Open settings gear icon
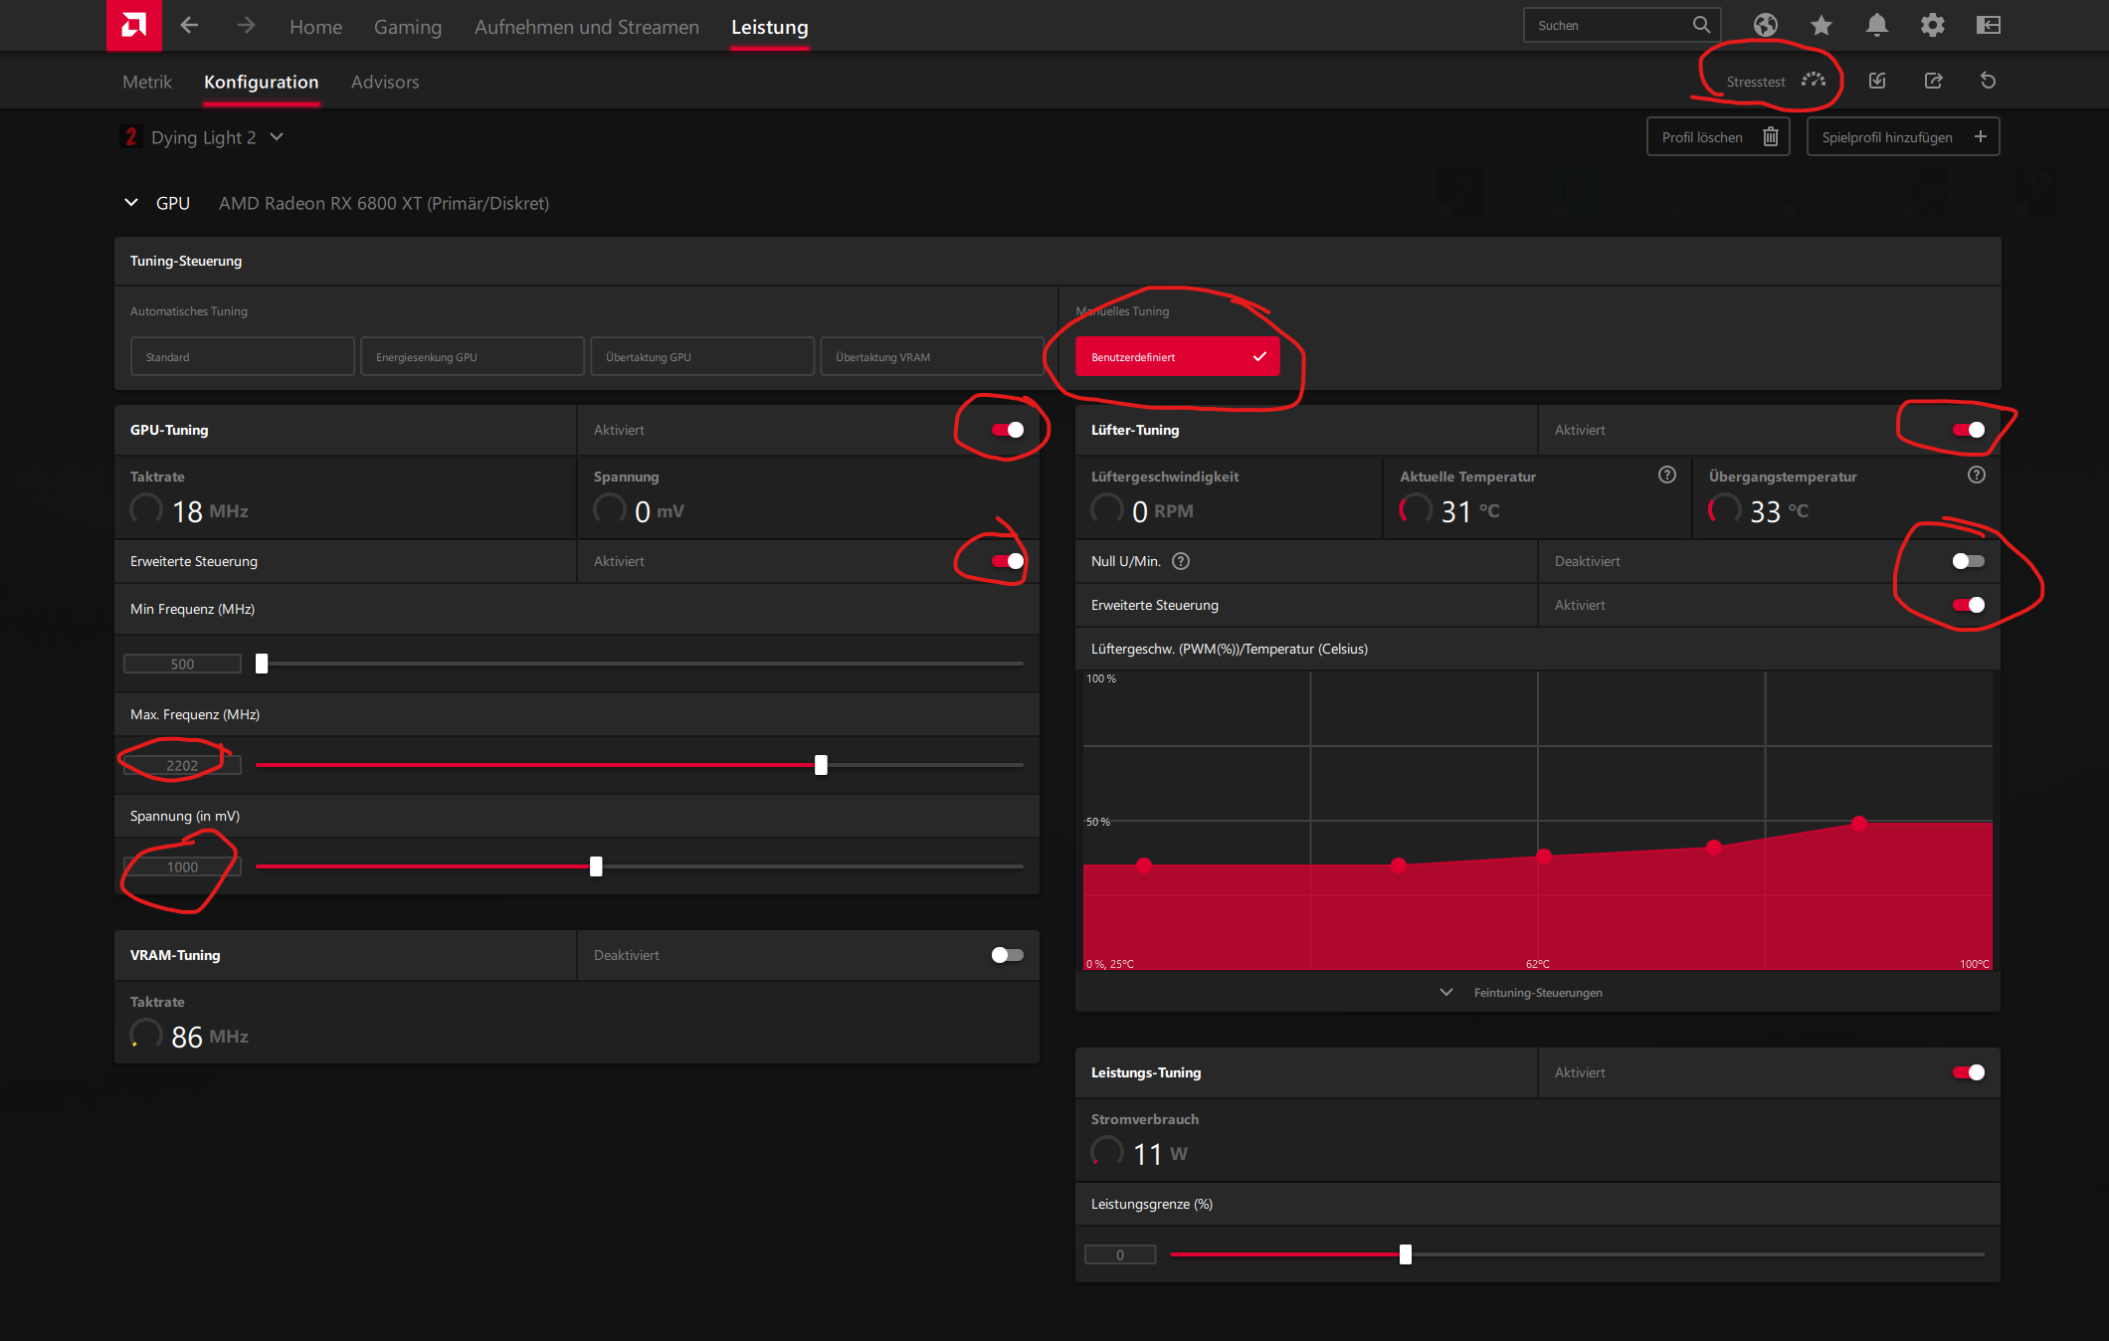 point(1932,25)
